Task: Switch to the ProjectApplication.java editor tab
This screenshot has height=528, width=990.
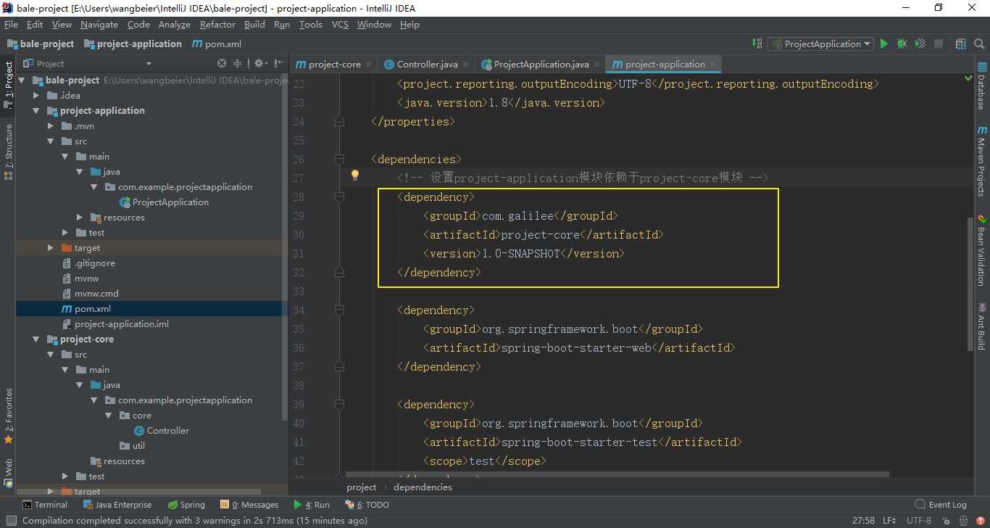Action: [541, 65]
